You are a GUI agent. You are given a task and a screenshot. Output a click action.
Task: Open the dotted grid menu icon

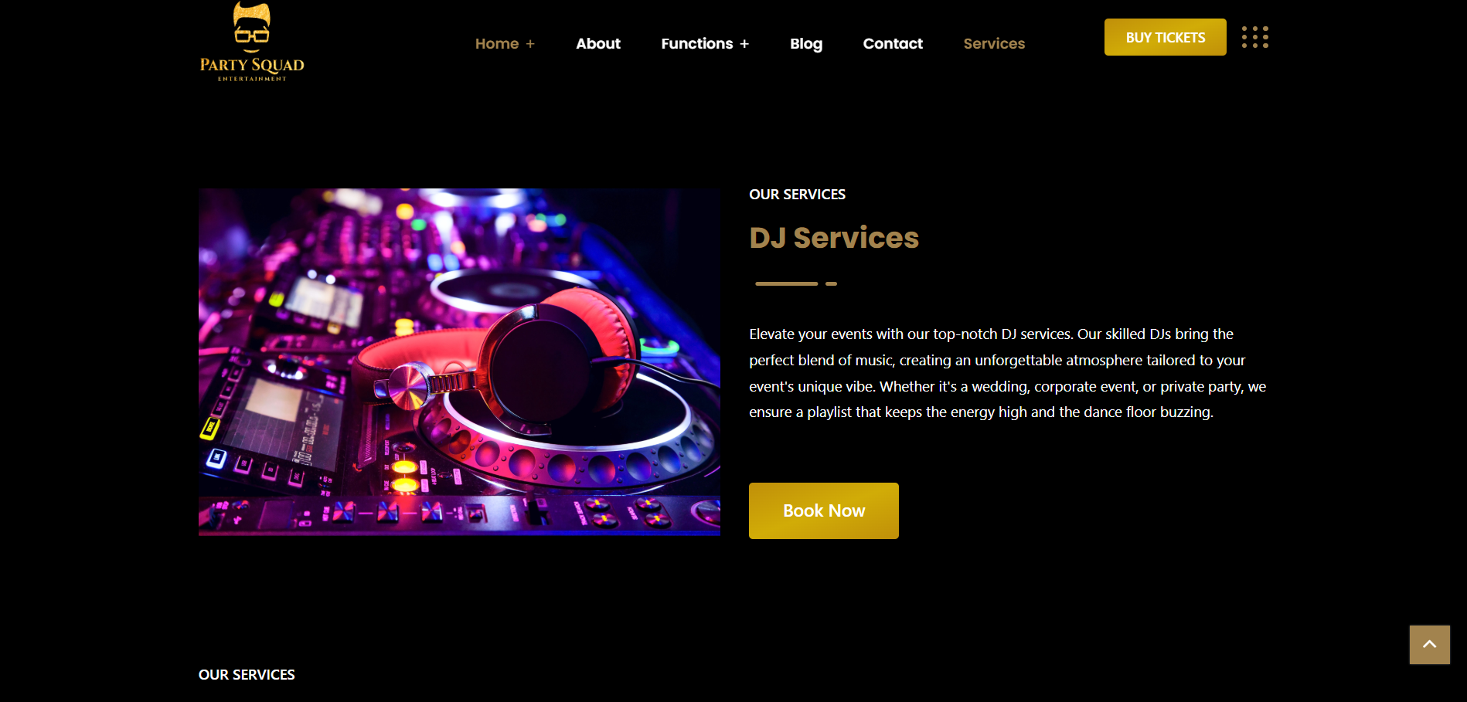click(x=1254, y=37)
